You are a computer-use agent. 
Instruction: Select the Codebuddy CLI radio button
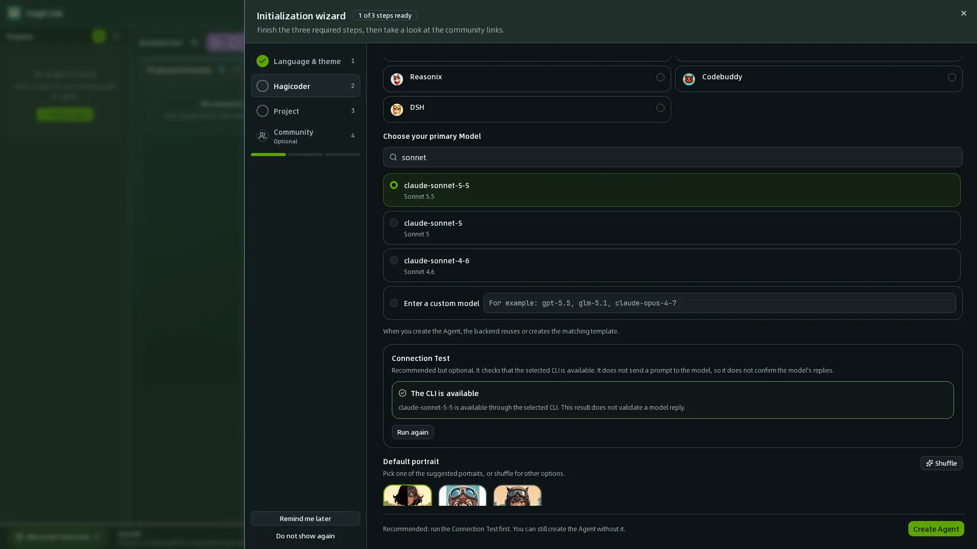pos(952,77)
